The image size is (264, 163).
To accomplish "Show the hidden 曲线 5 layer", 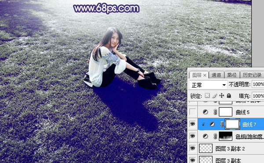I will pos(193,112).
